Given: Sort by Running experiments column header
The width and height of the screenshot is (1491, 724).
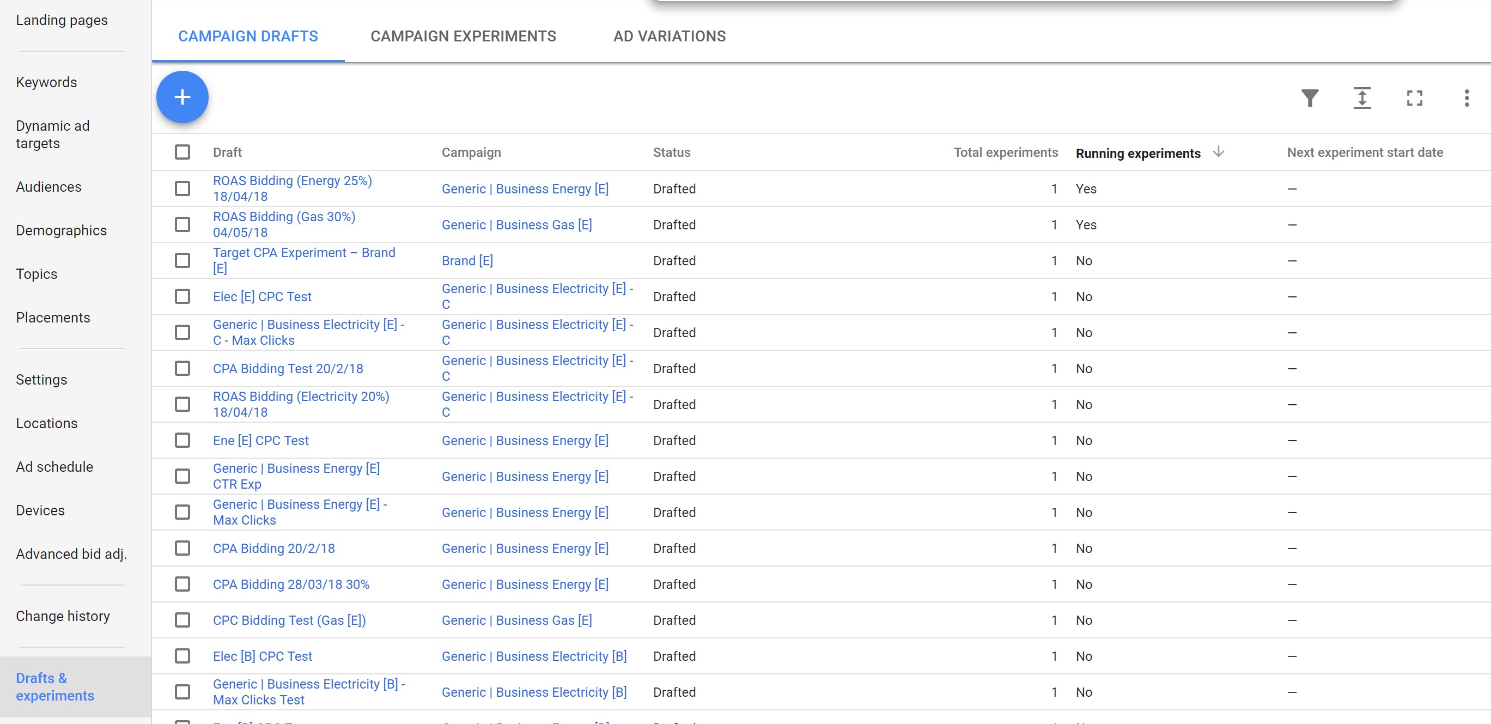Looking at the screenshot, I should tap(1138, 154).
